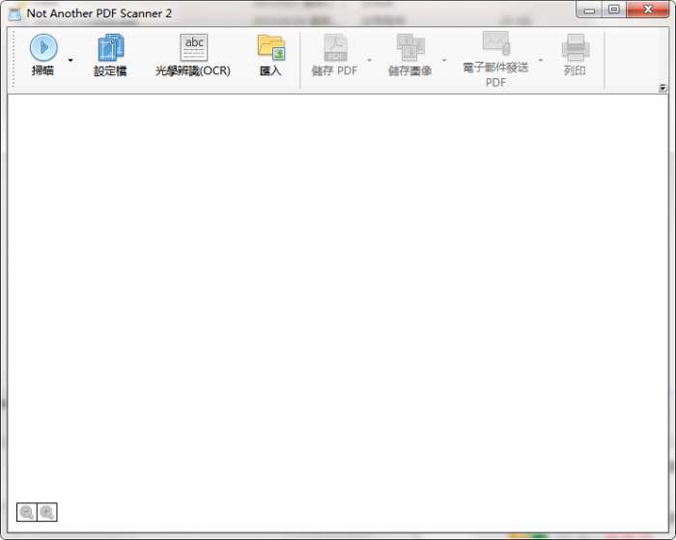Click the 列印 print icon
Screen dimensions: 676x540
(x=576, y=47)
